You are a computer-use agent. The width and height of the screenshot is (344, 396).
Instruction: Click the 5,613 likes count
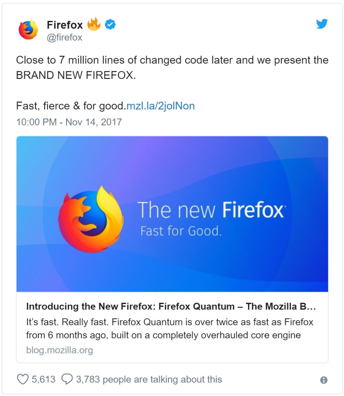coord(43,379)
